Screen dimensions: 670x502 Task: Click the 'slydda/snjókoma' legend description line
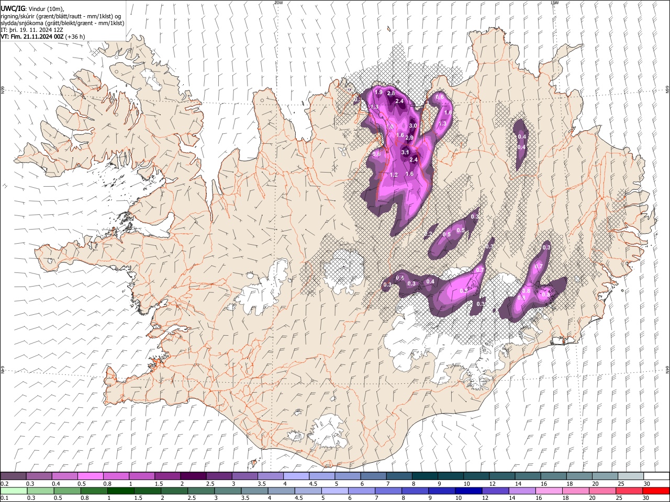(62, 23)
